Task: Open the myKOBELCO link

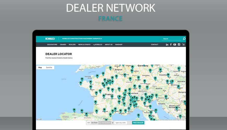Action: (98, 45)
